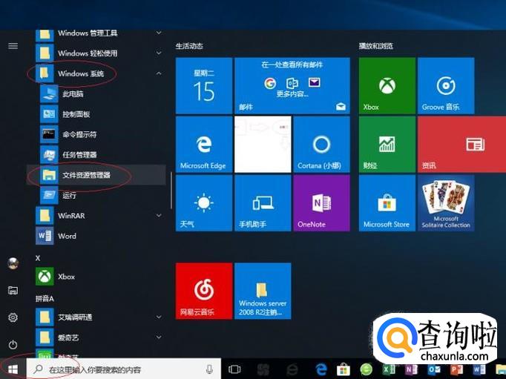Open the OneNote tile
Viewport: 506px width, 379px height.
[x=321, y=203]
